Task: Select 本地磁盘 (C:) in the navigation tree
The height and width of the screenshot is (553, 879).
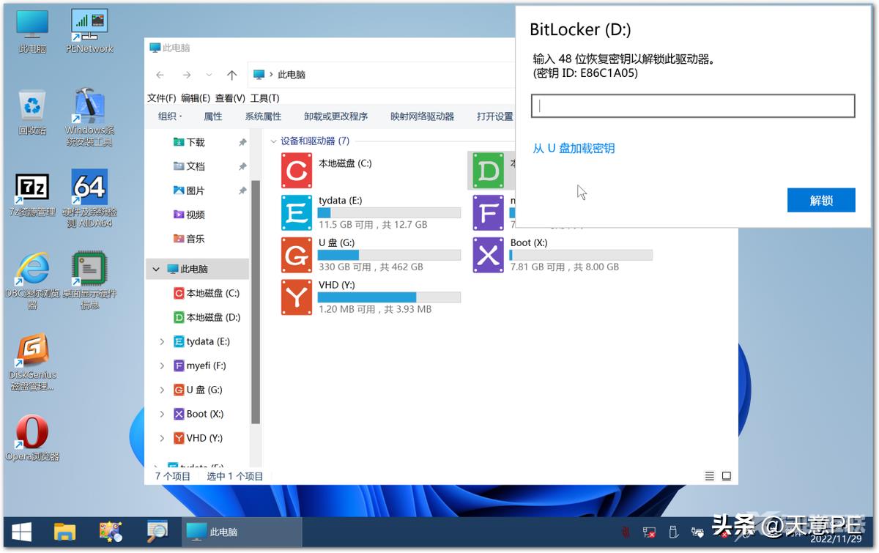Action: click(207, 293)
